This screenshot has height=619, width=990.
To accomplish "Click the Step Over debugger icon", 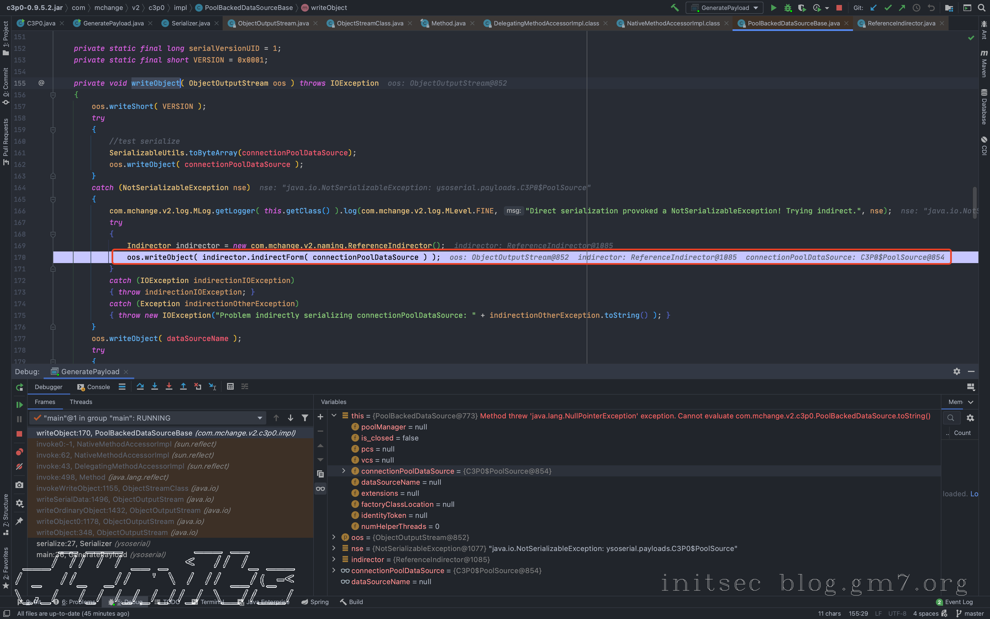I will [140, 387].
